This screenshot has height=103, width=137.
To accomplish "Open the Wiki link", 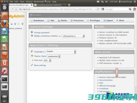I will point(101,83).
